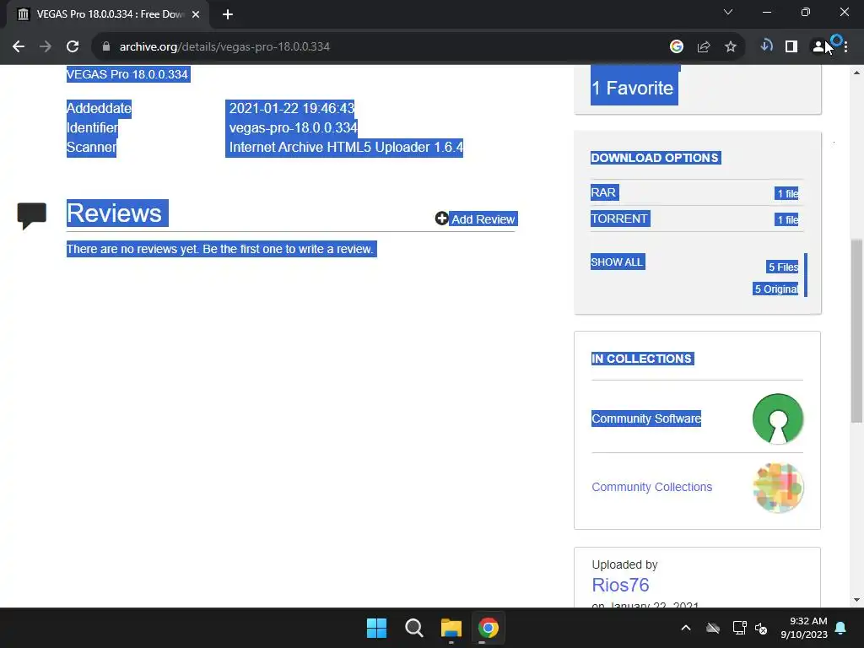Viewport: 864px width, 648px height.
Task: Open the Windows Start menu
Action: 377,628
